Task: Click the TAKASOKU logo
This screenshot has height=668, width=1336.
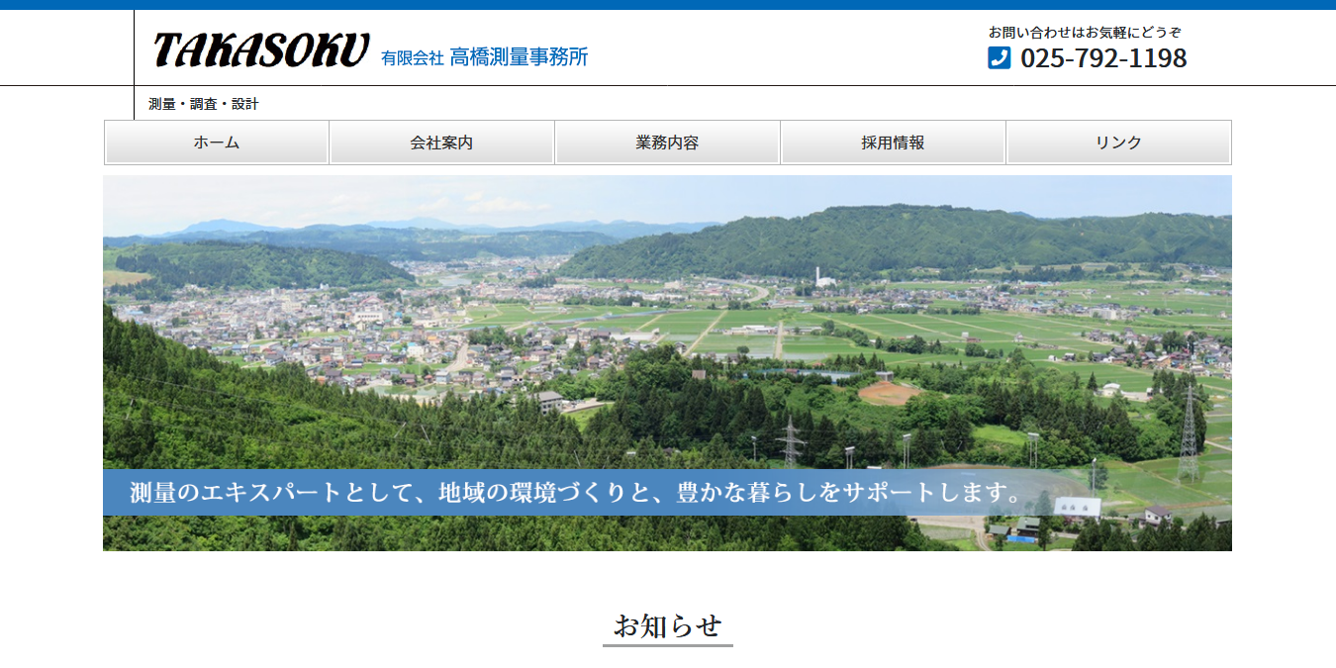Action: tap(261, 51)
